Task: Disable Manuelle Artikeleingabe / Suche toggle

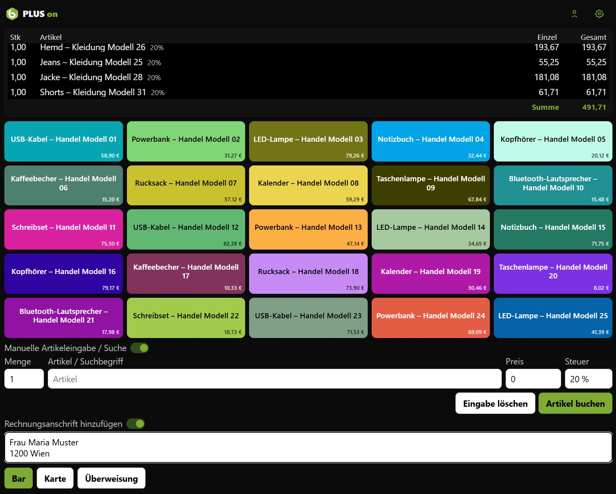Action: tap(139, 348)
